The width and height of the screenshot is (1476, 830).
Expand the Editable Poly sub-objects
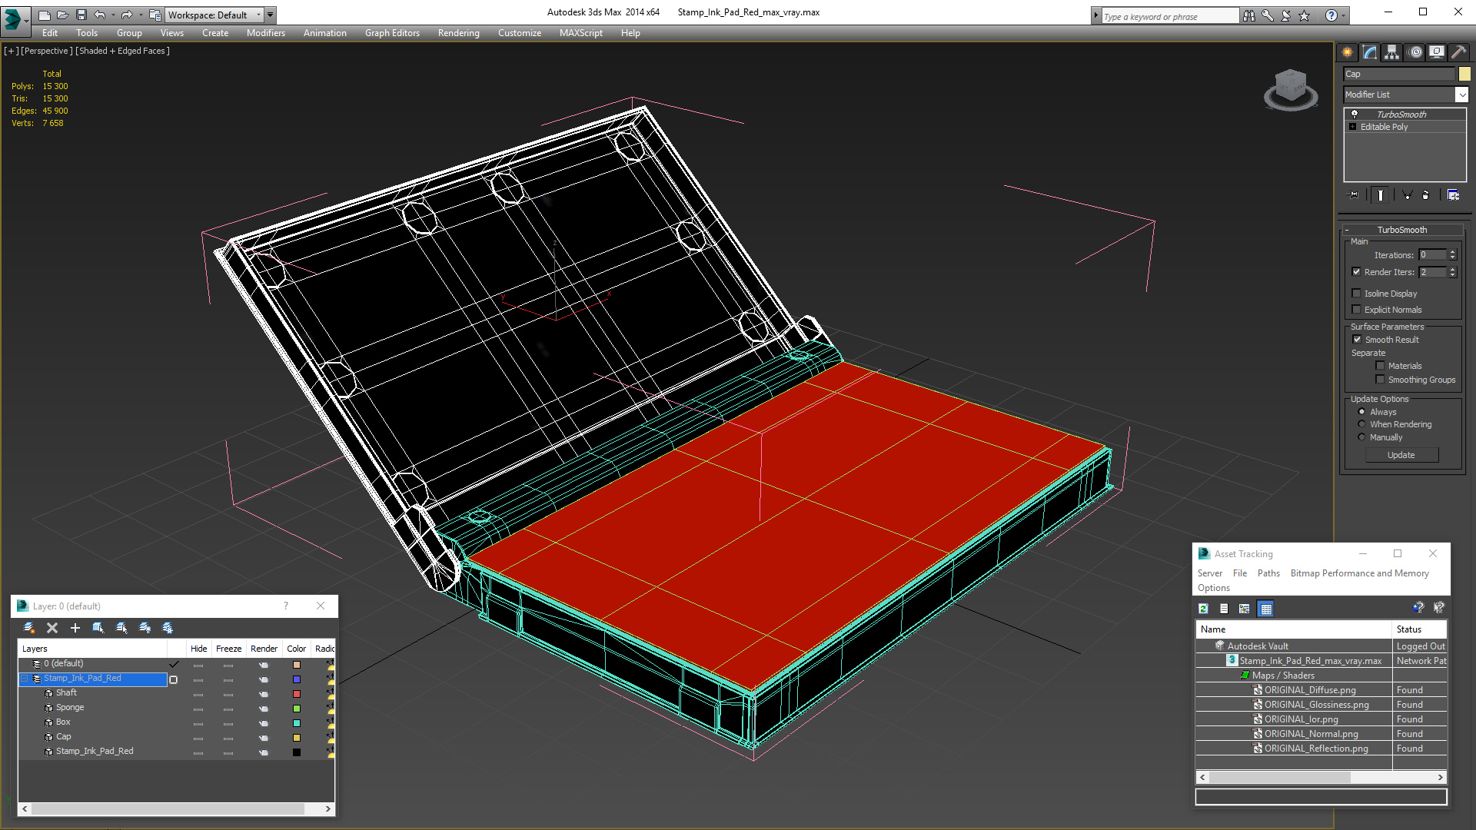(1353, 127)
